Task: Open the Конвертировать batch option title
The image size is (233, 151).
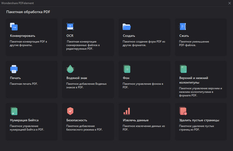Action: [23, 36]
